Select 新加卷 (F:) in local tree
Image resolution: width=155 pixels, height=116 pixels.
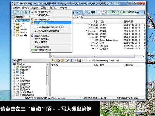(x=25, y=84)
